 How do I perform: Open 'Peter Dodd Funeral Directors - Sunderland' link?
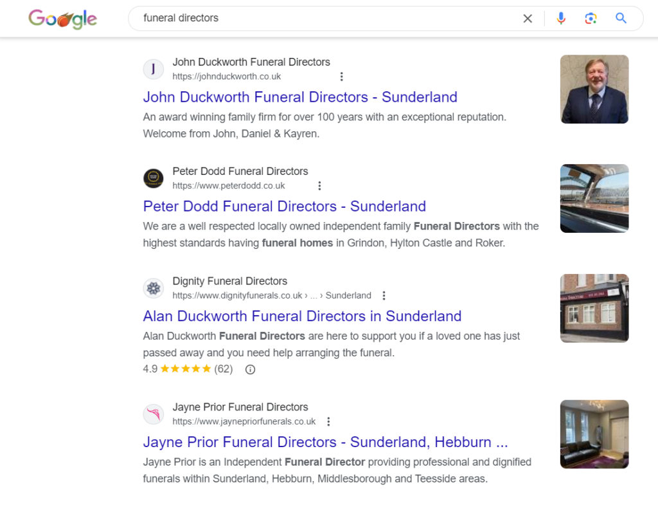point(285,207)
